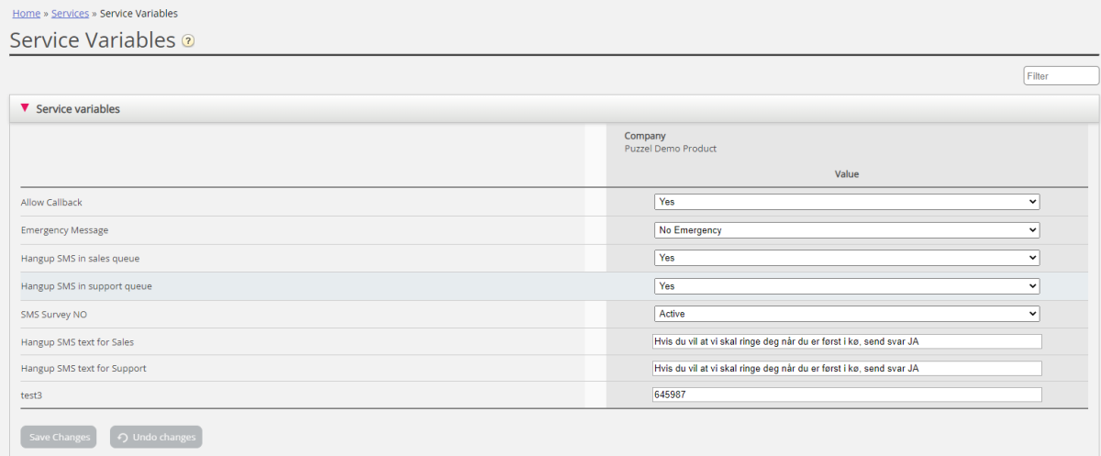
Task: Open the Allow Callback dropdown
Action: click(846, 202)
